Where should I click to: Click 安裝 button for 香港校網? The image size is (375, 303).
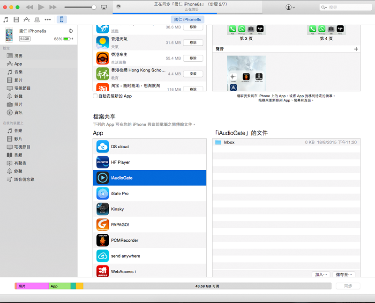pos(193,74)
